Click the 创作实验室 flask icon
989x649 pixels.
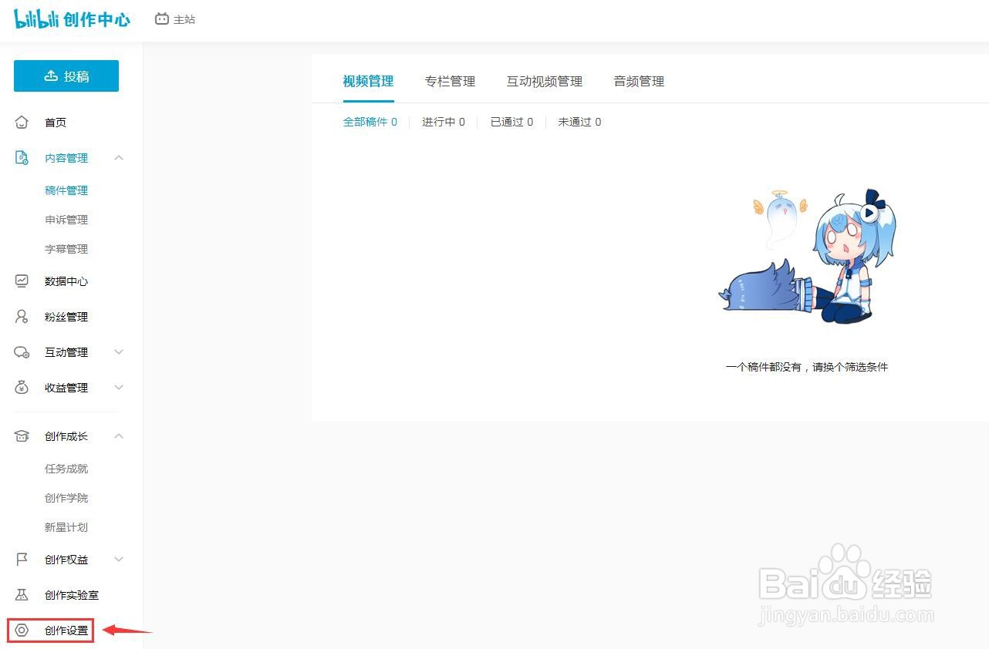[x=22, y=595]
